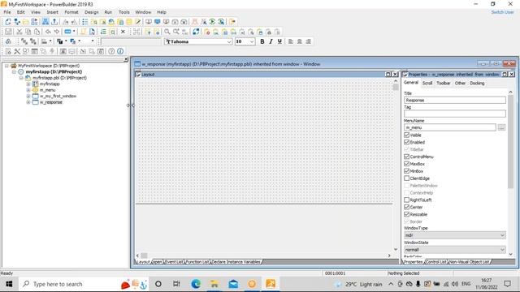Collapse the MyFirstWorkspace tree node

[6, 66]
